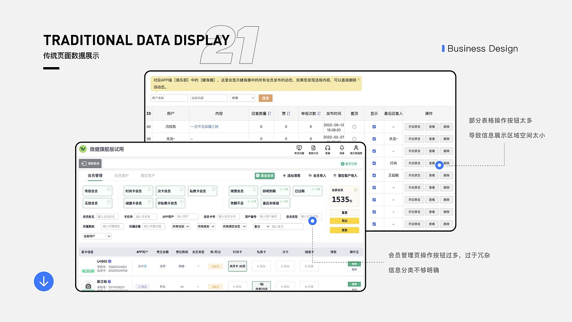Open 设置 on the 余额不足 card
The height and width of the screenshot is (322, 572).
pyautogui.click(x=251, y=201)
